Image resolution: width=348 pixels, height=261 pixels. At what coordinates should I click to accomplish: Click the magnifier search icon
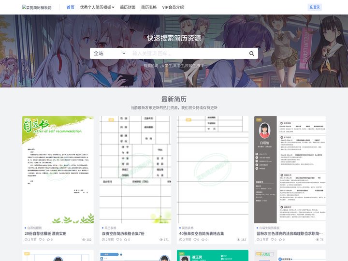252,54
